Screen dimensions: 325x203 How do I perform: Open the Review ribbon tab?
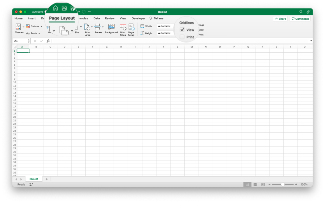coord(109,18)
